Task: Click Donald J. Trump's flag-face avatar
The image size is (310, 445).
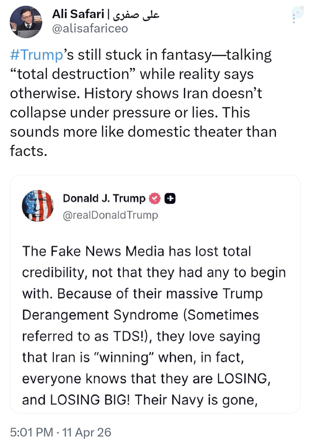Action: (38, 206)
